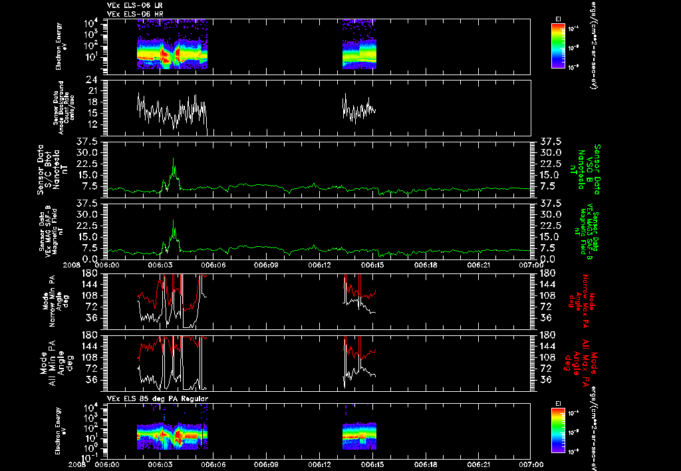Click the Anode count rate trace near 006:14
Screen dimensions: 681x471
[359, 110]
